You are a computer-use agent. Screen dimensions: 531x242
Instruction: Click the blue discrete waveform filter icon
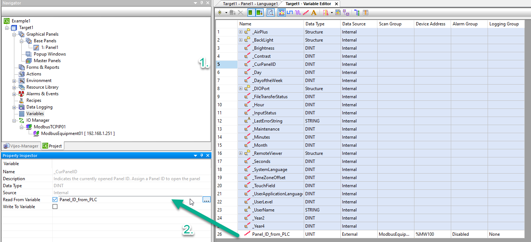pos(290,13)
